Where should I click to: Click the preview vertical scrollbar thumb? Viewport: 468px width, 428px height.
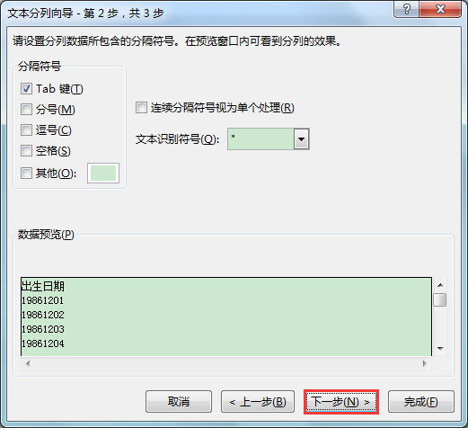(x=440, y=300)
